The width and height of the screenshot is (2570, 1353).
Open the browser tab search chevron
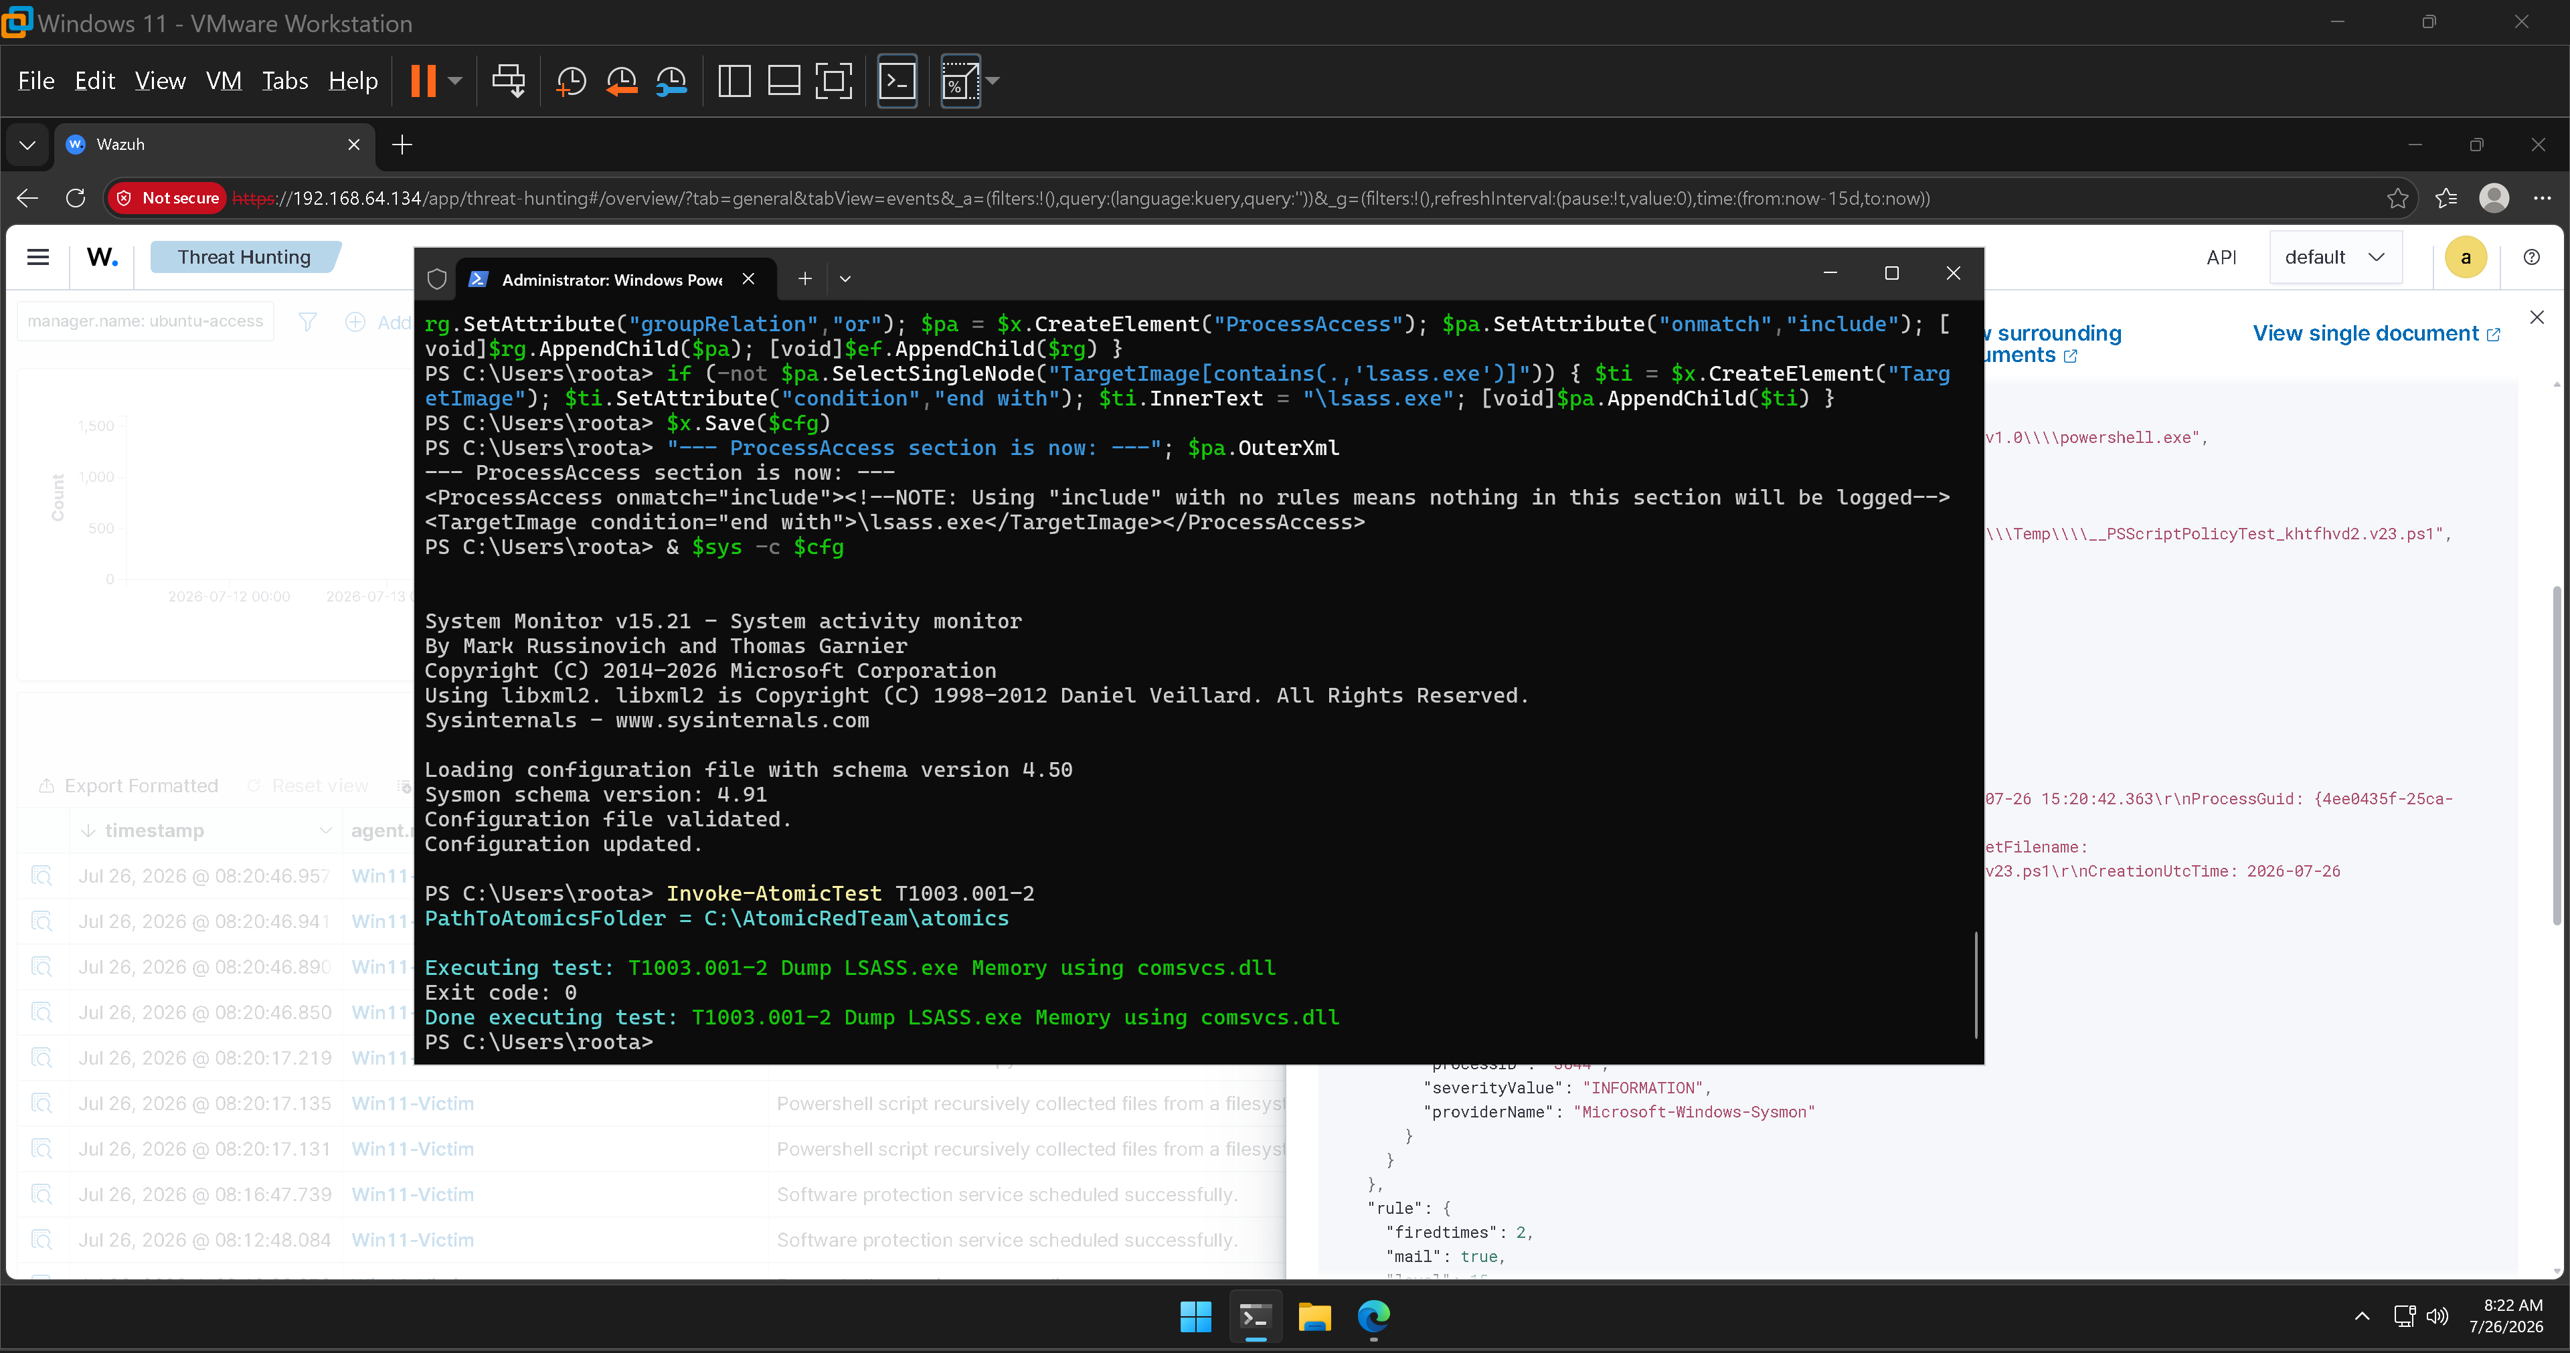coord(28,145)
